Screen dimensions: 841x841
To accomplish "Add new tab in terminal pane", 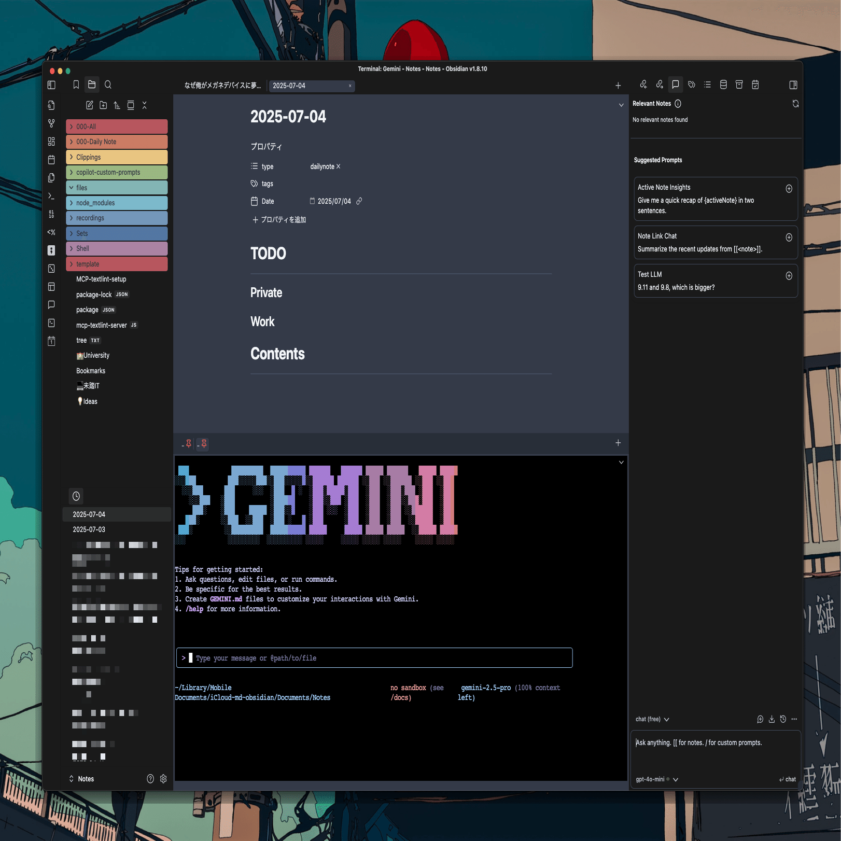I will 618,443.
